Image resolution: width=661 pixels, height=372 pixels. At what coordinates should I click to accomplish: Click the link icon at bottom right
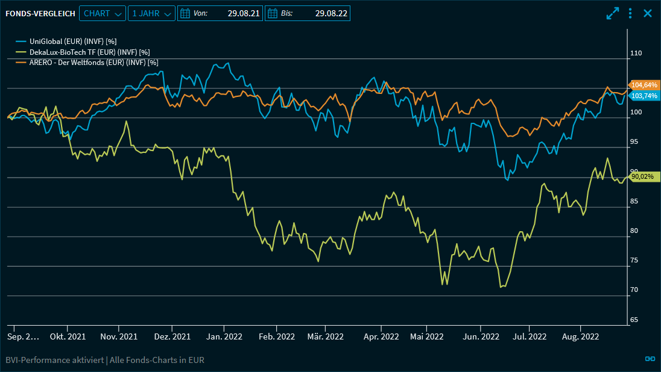650,359
